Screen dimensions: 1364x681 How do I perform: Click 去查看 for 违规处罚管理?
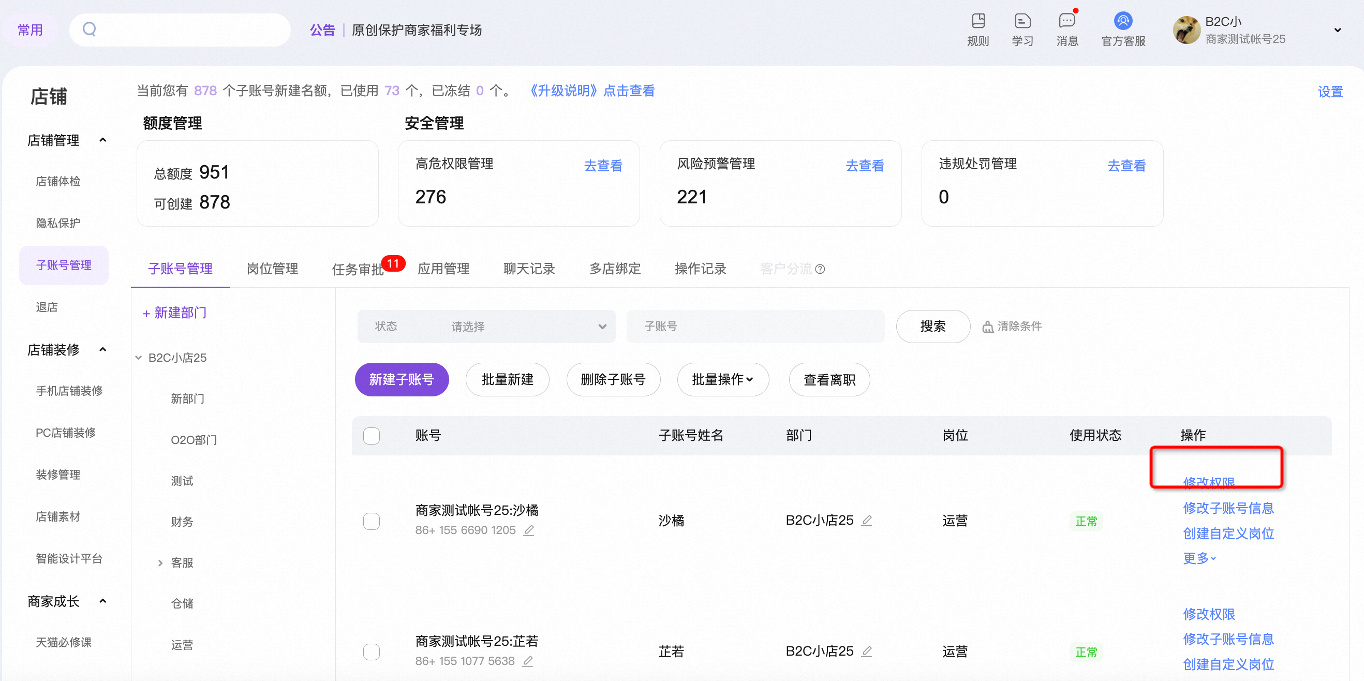coord(1126,166)
